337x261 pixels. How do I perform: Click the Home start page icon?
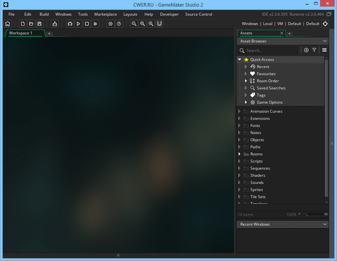(x=7, y=24)
